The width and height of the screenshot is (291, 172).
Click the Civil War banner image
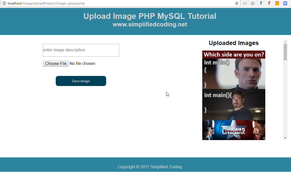(x=234, y=130)
